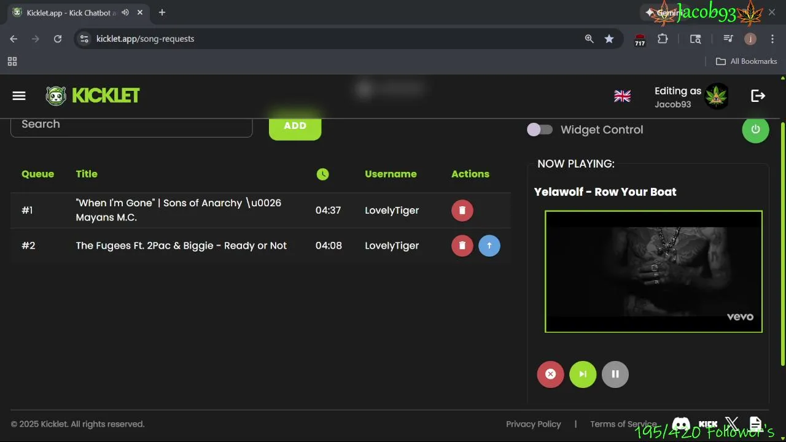Click the Actions column header

470,174
